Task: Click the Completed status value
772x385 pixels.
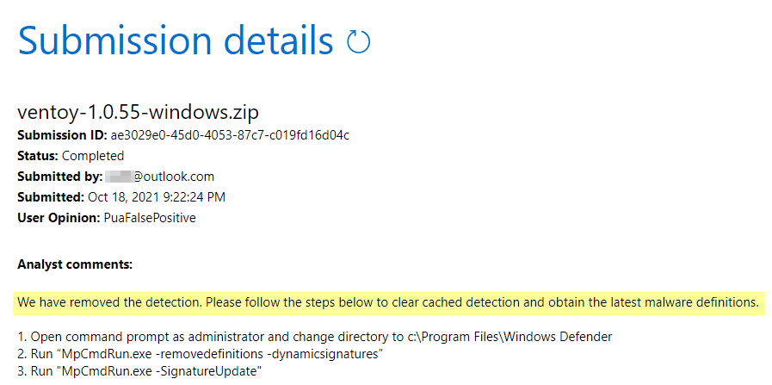Action: coord(93,156)
